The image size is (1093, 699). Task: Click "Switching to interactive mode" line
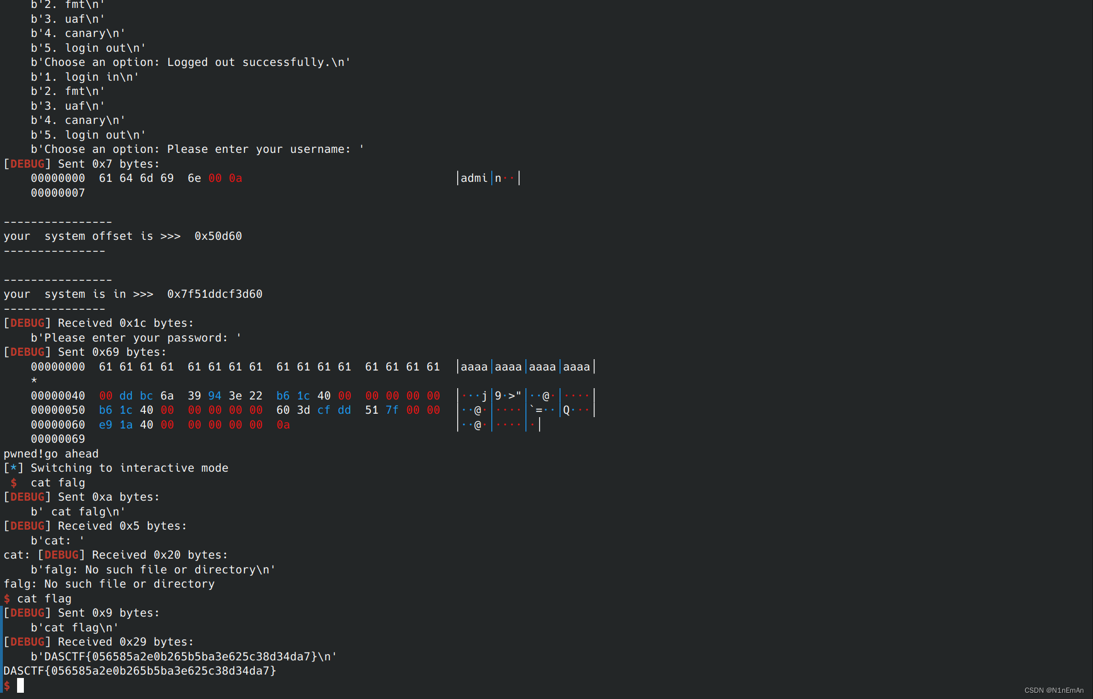[116, 468]
